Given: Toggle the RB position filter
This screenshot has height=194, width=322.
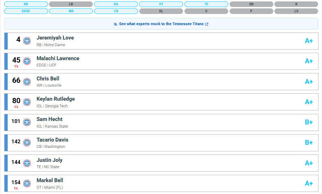Looking at the screenshot, I should click(x=26, y=4).
